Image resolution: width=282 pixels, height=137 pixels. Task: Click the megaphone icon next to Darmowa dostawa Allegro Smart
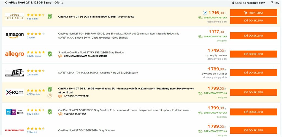(60, 56)
